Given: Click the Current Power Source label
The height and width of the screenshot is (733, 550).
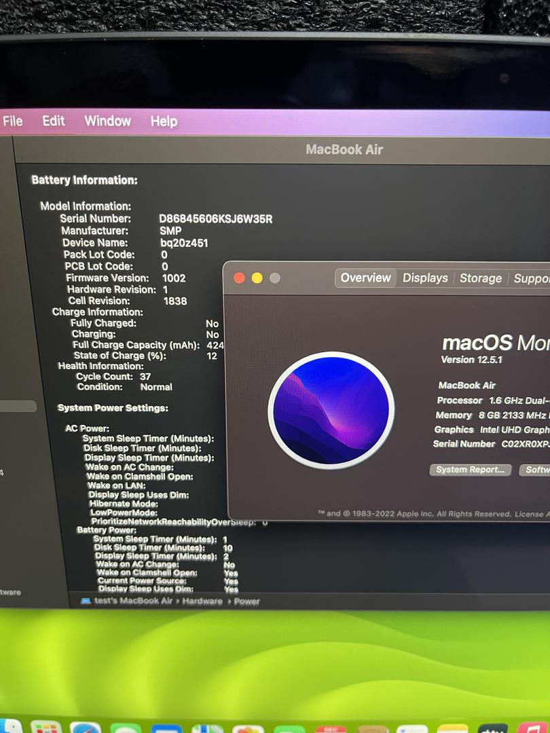Looking at the screenshot, I should coord(142,580).
